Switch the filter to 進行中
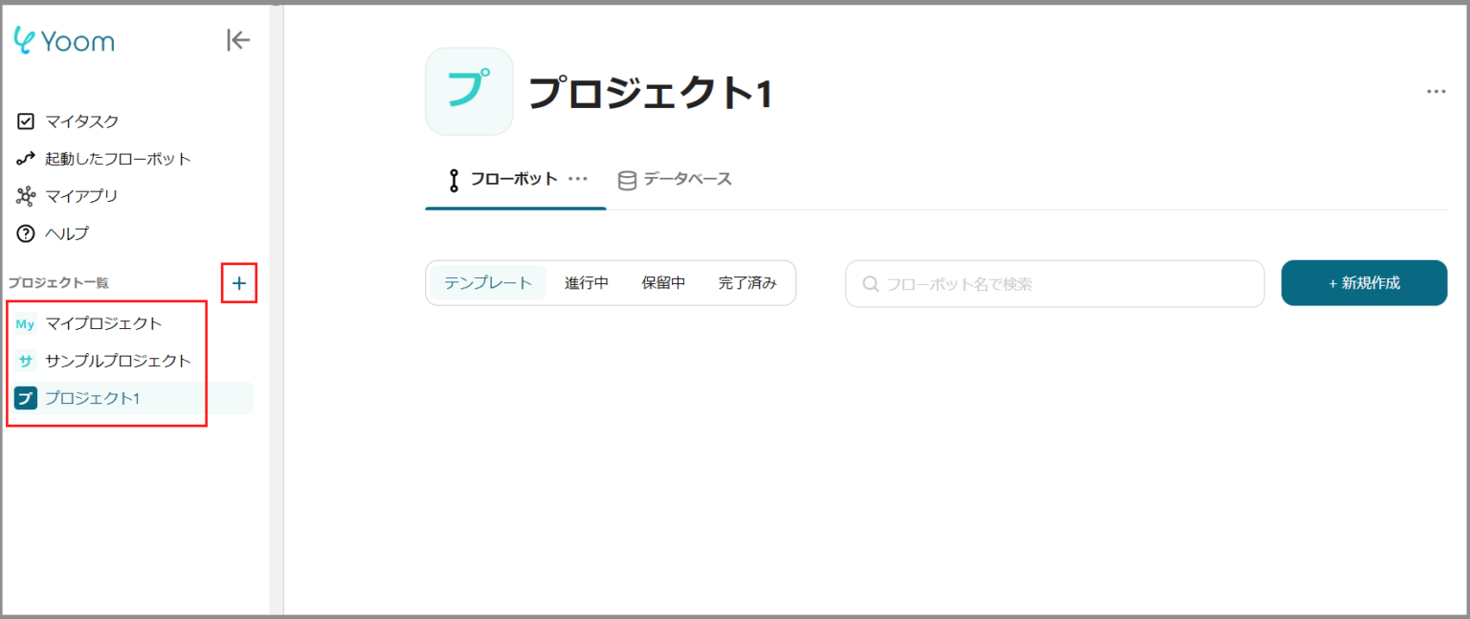 [587, 282]
